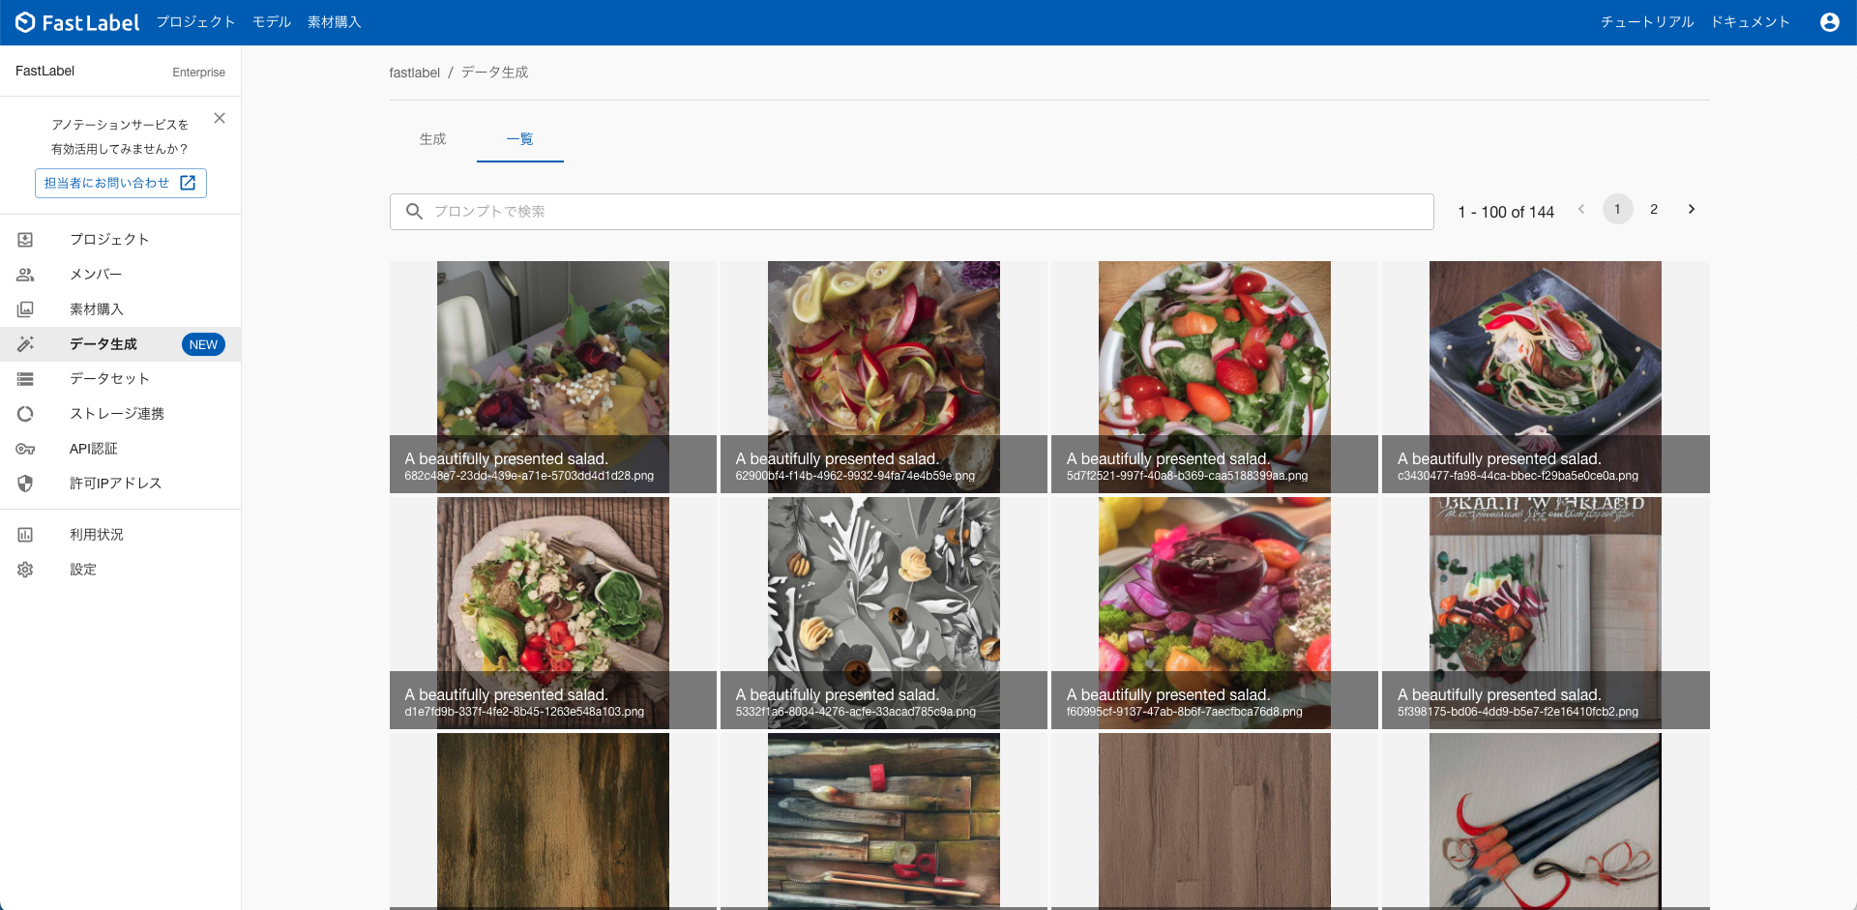This screenshot has width=1857, height=910.
Task: Click the ストレージ連携 sync icon
Action: [x=25, y=414]
